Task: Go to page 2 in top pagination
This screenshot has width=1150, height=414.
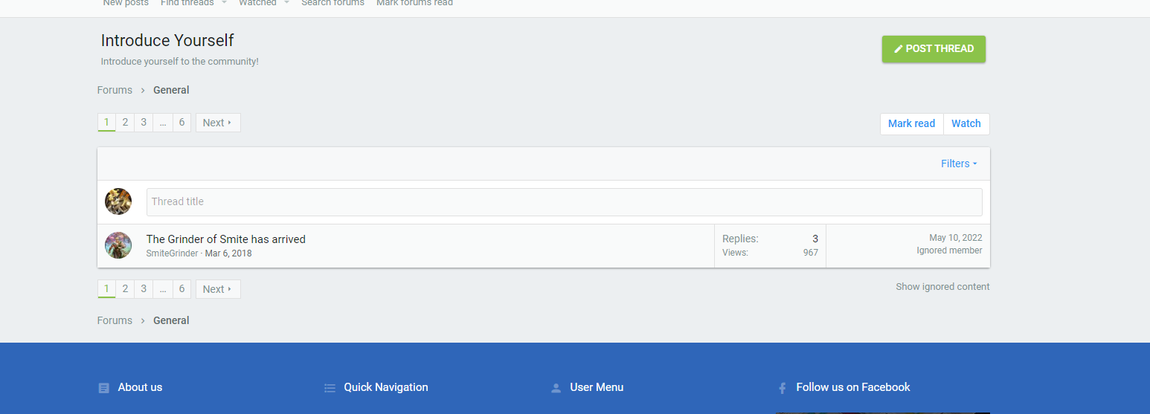Action: click(125, 123)
